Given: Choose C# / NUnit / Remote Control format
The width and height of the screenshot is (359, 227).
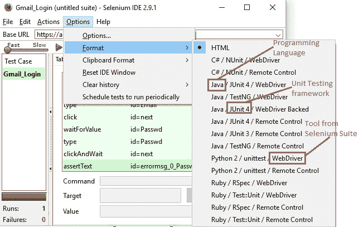Looking at the screenshot, I should 254,73.
